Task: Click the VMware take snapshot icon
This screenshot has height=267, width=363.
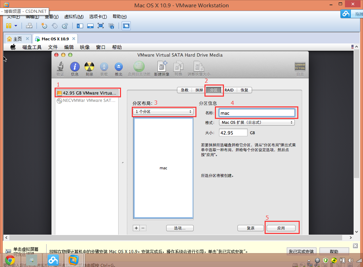Action: (44, 26)
